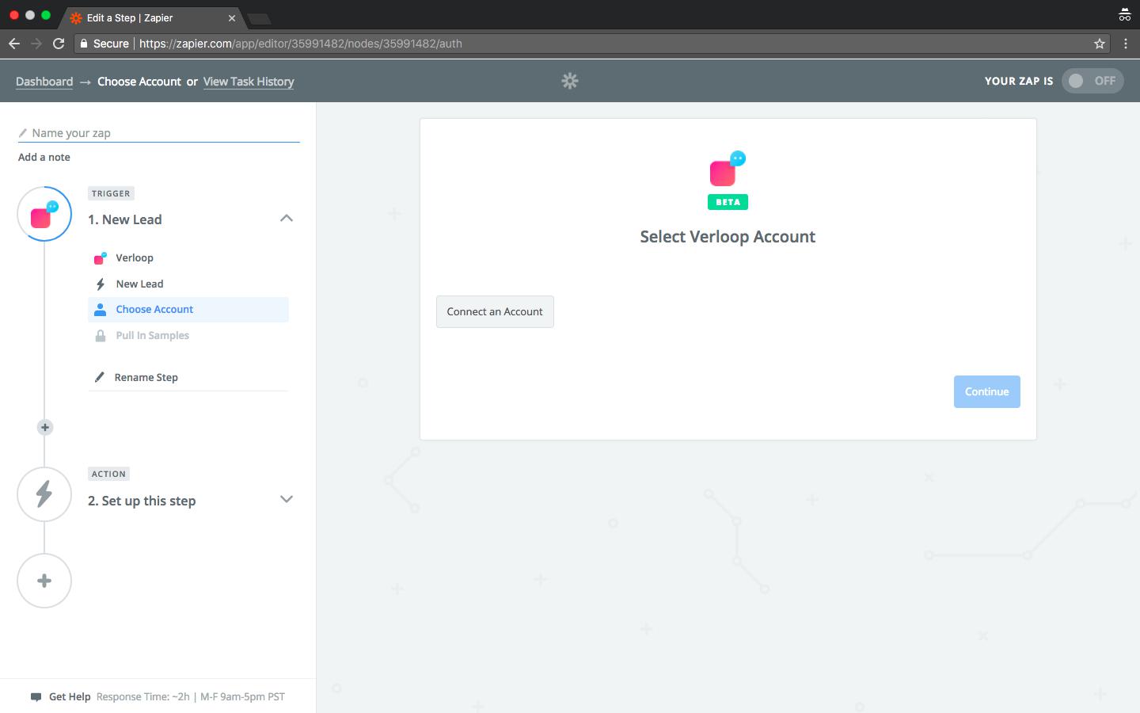Viewport: 1140px width, 713px height.
Task: Click the Zapier sunburst icon in the header
Action: click(571, 81)
